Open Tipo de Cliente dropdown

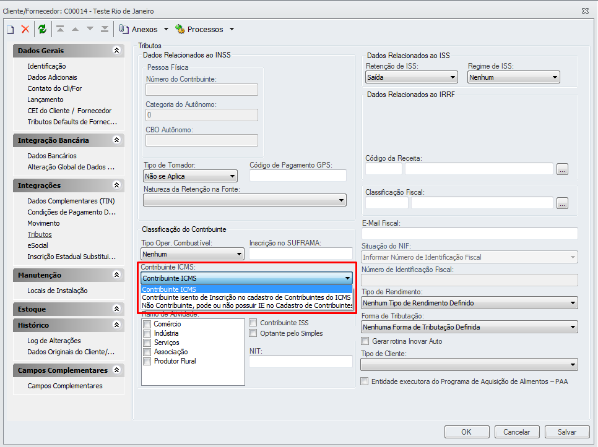(469, 365)
